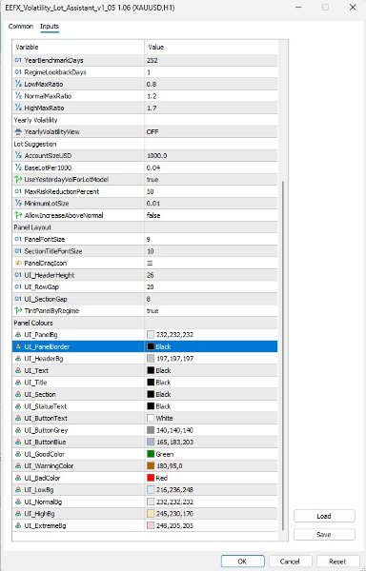Click the boolean icon beside TintPanelByRegime
The height and width of the screenshot is (571, 366).
tap(18, 310)
